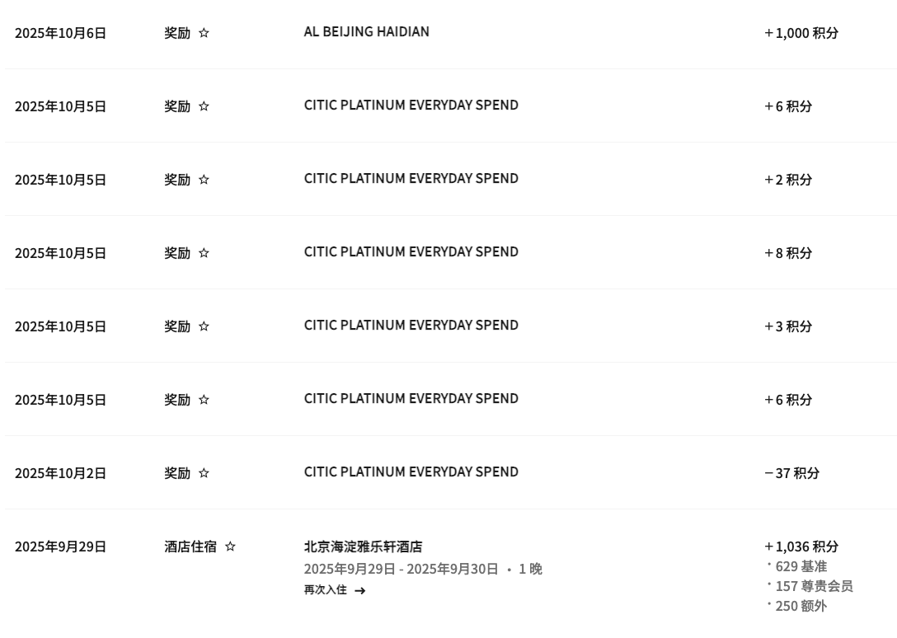This screenshot has width=897, height=638.
Task: Click the +1,036 积分 stay total
Action: coord(801,547)
